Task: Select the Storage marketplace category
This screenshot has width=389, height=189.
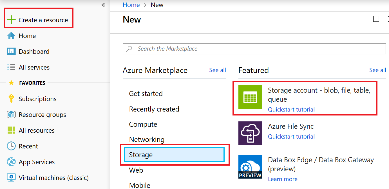Action: (x=141, y=155)
